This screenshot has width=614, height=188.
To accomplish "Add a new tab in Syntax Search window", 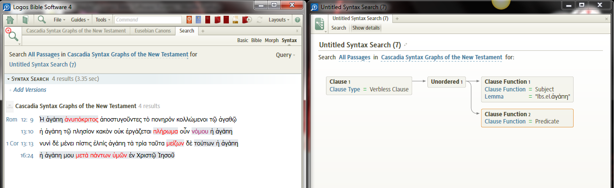I will [397, 18].
